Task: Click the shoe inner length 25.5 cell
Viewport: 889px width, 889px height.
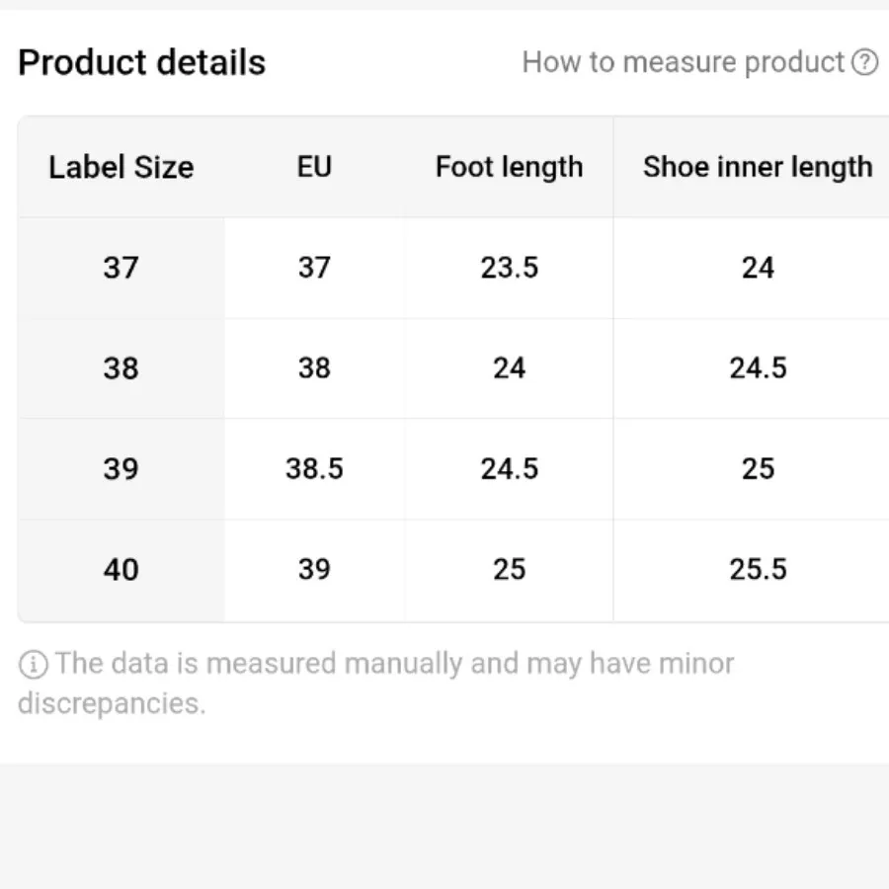Action: (758, 569)
